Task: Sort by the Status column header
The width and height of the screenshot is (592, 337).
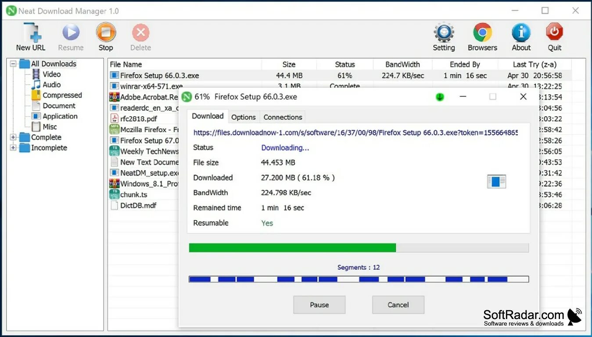Action: pyautogui.click(x=345, y=64)
